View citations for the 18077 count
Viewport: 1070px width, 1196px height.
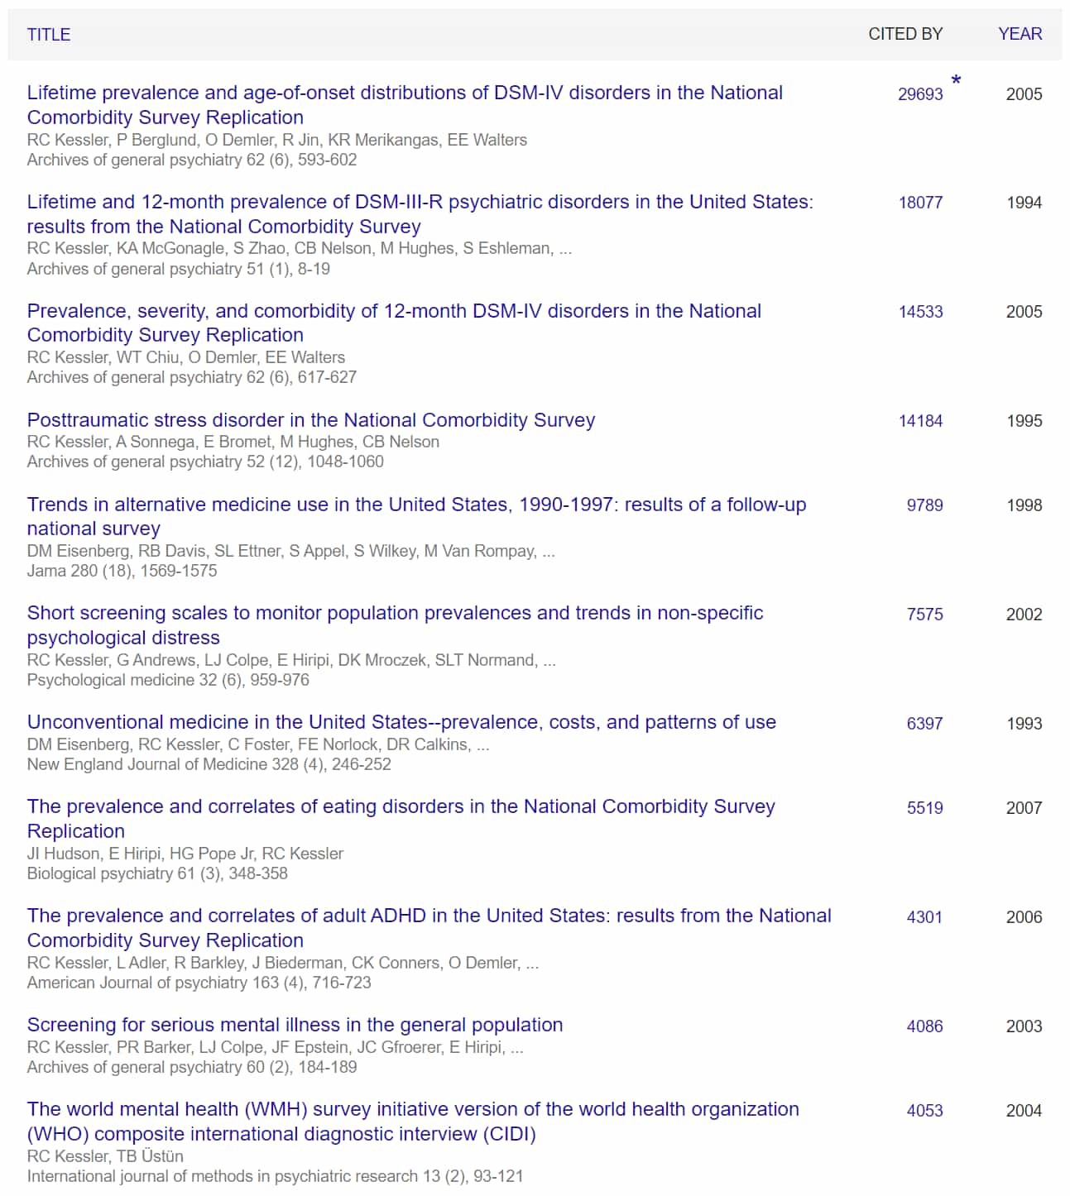click(921, 201)
